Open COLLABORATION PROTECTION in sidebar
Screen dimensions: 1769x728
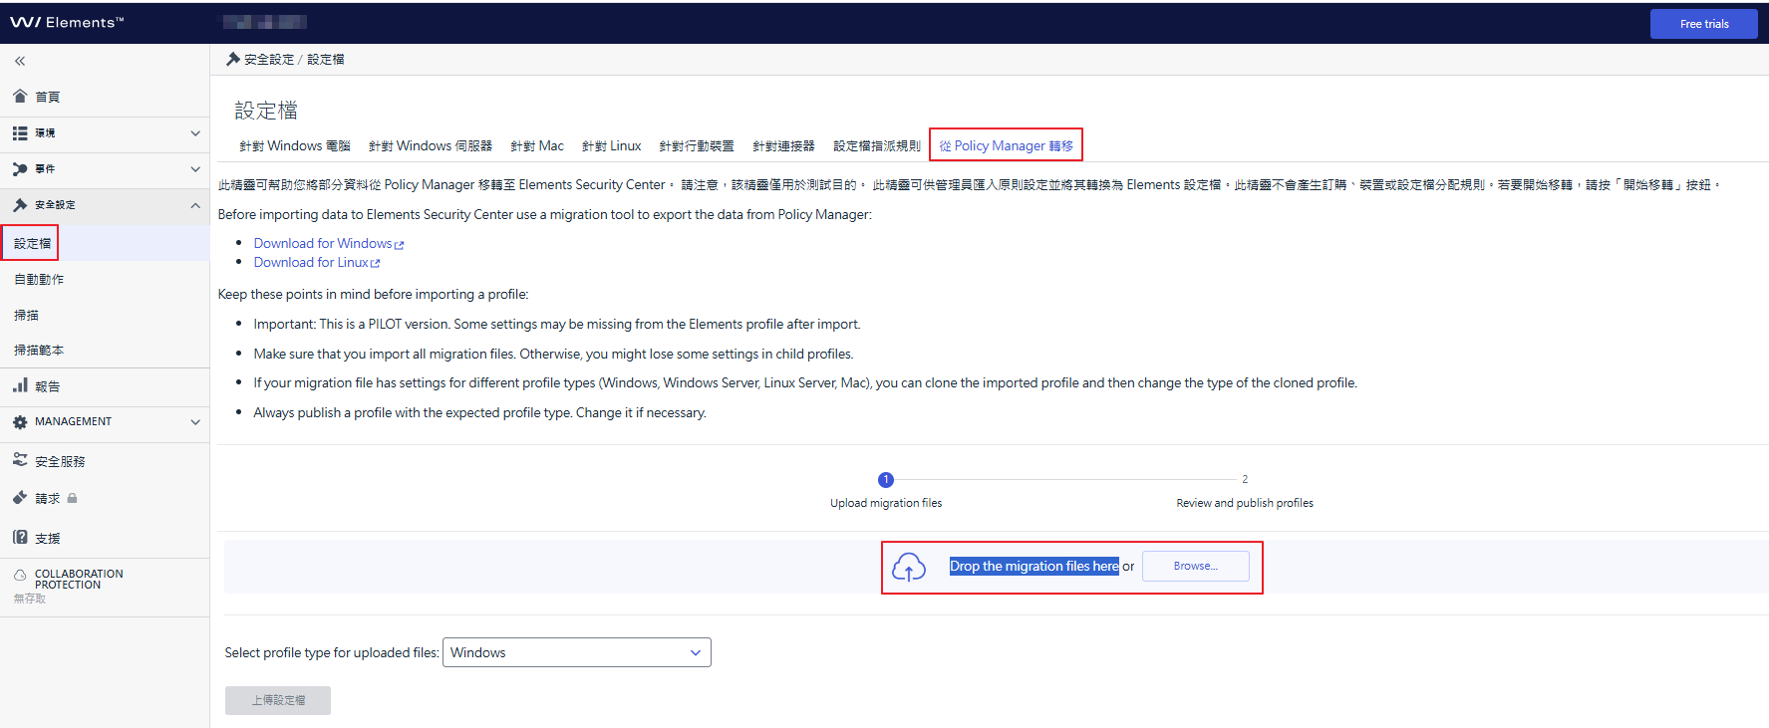(79, 580)
